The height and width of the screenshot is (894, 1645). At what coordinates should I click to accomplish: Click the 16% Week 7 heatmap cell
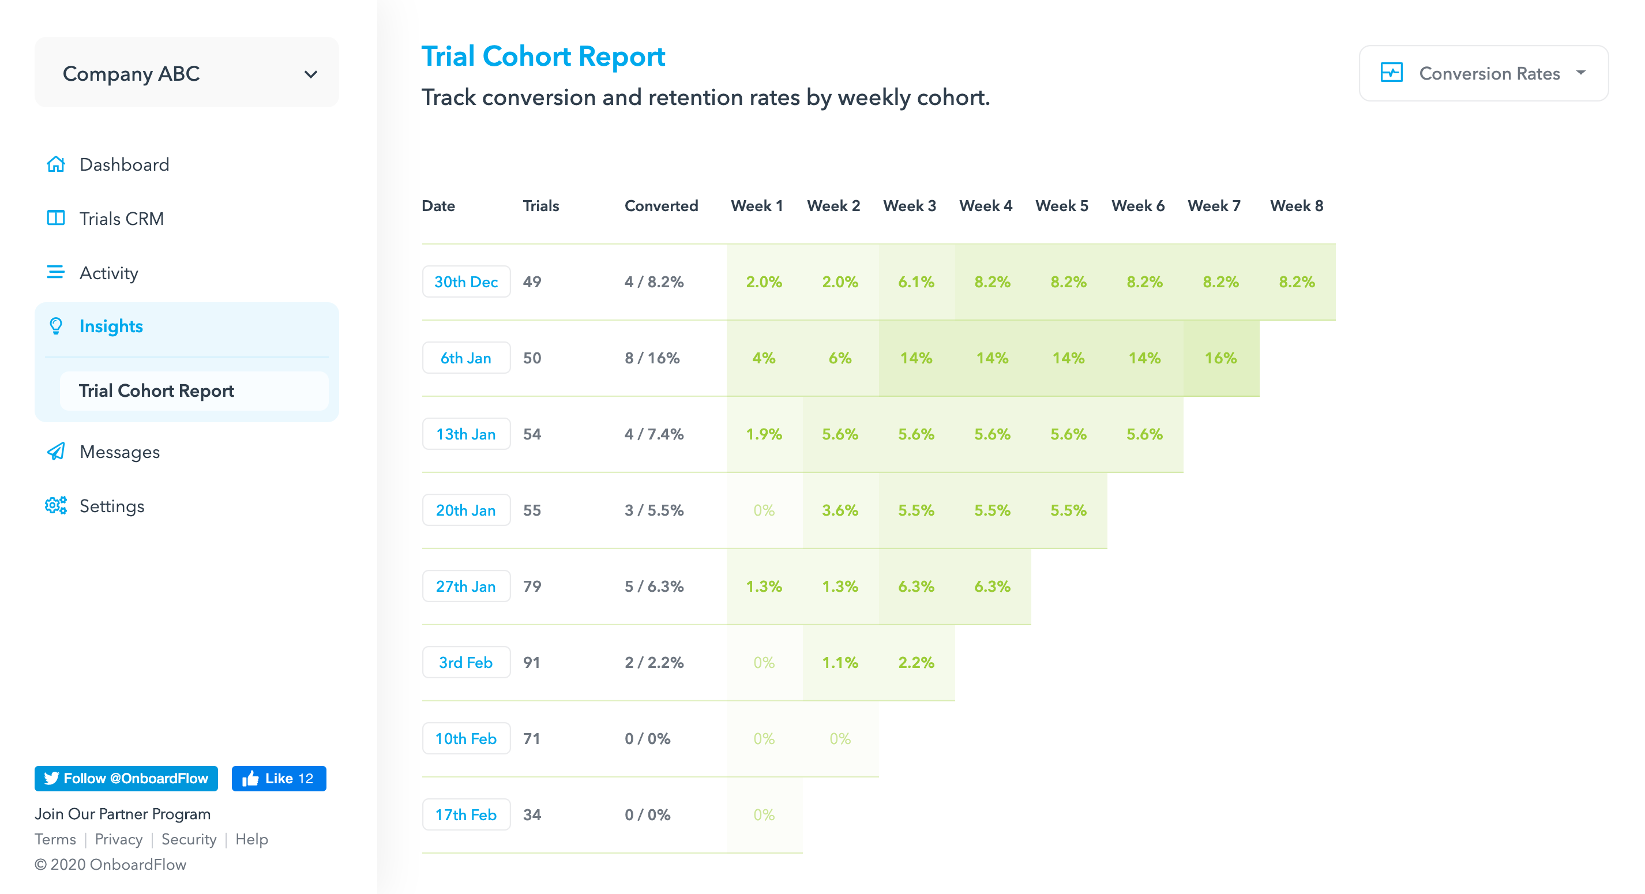1220,358
